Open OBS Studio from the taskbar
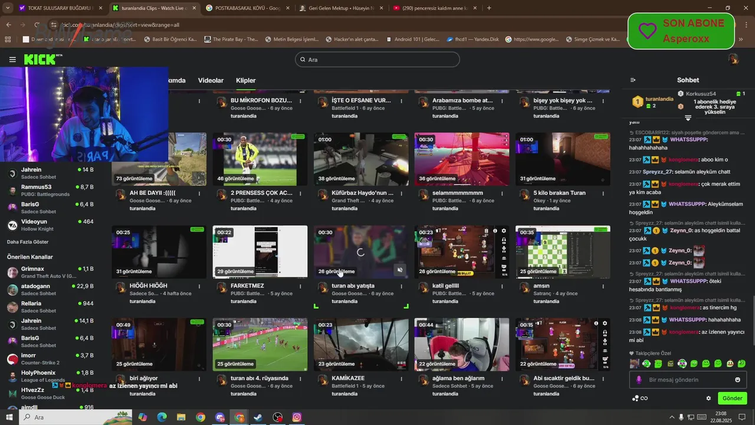Screen dimensions: 755x425 [277, 417]
